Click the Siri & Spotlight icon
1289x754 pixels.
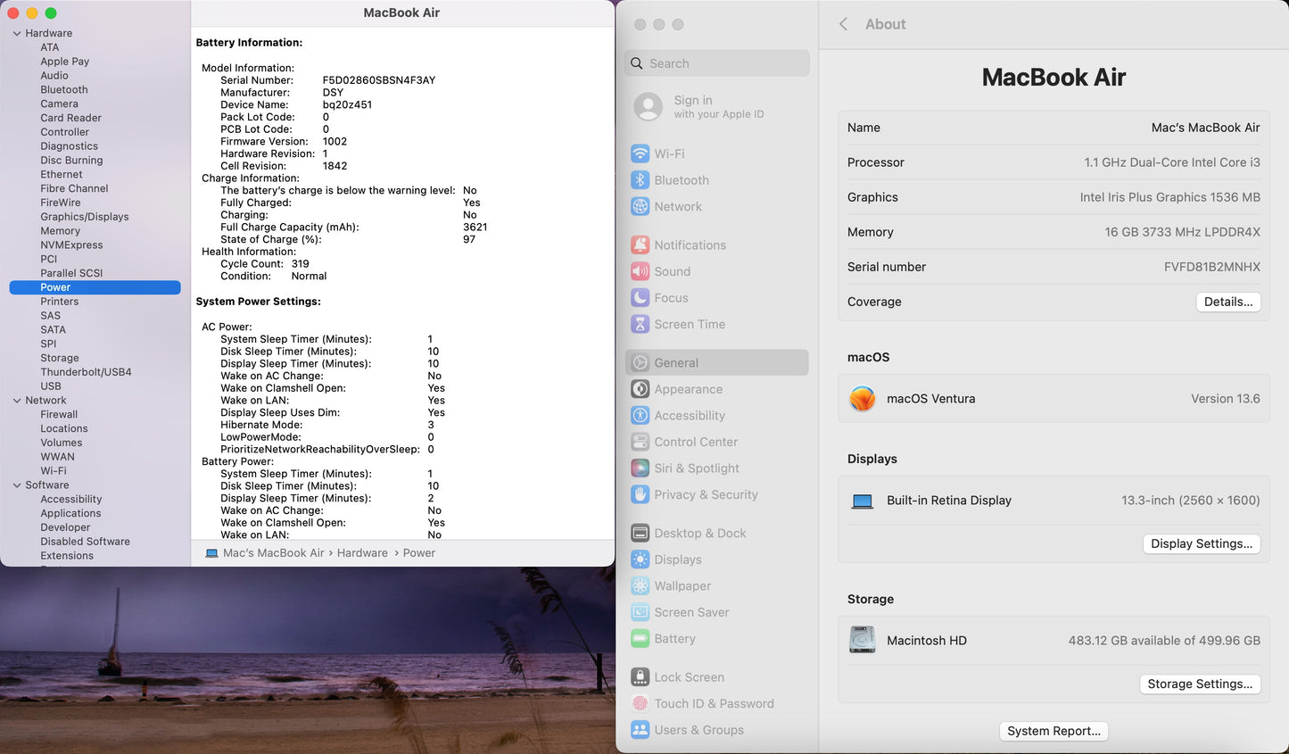click(x=640, y=468)
